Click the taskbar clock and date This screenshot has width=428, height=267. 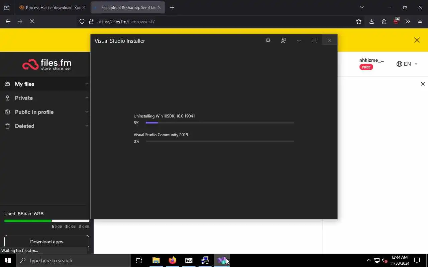[400, 260]
